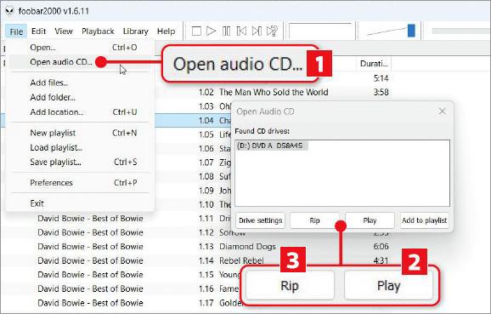Click the empty toolbar display box
This screenshot has width=491, height=314.
coord(321,31)
